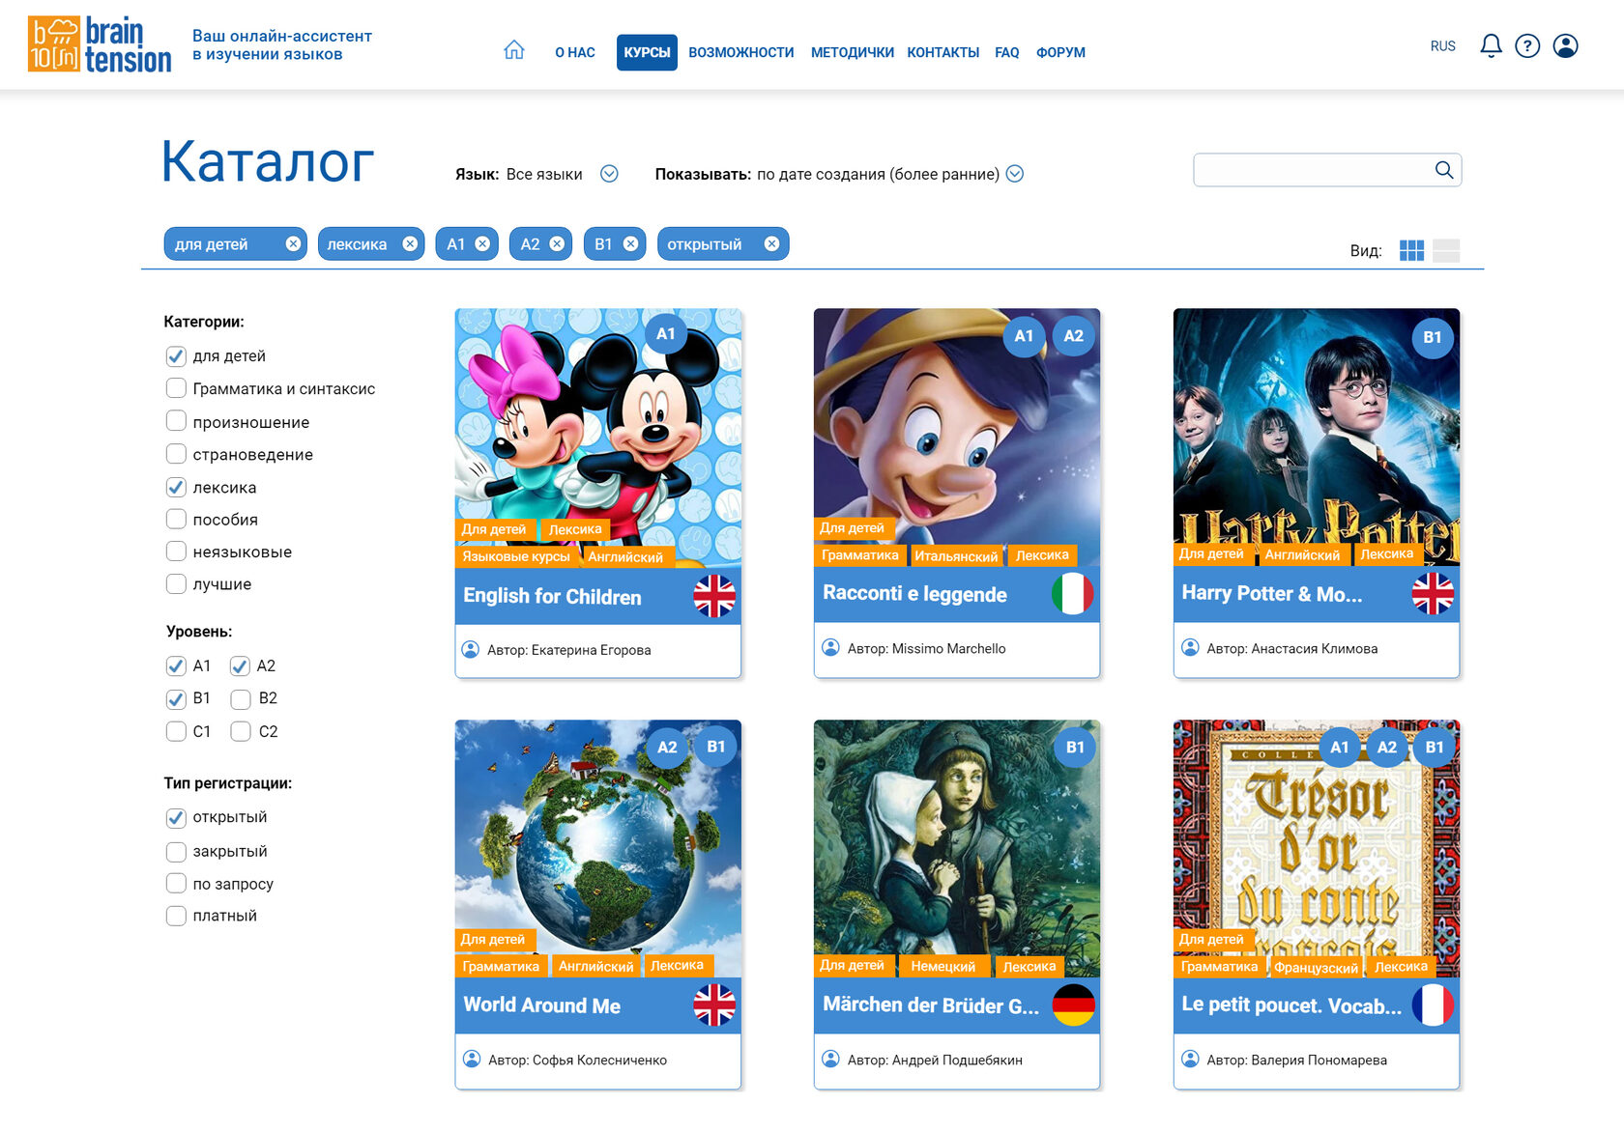Check the 'неязыковые' category checkbox
This screenshot has height=1132, width=1624.
pyautogui.click(x=176, y=552)
